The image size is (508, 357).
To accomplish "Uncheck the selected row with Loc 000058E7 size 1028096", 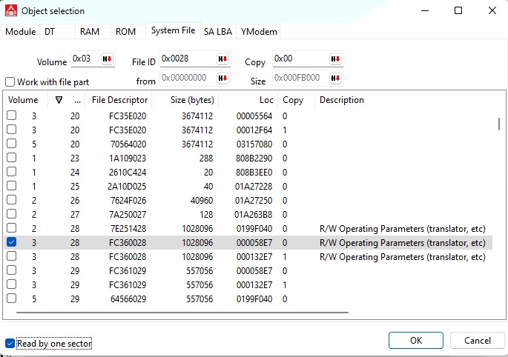I will [x=12, y=242].
